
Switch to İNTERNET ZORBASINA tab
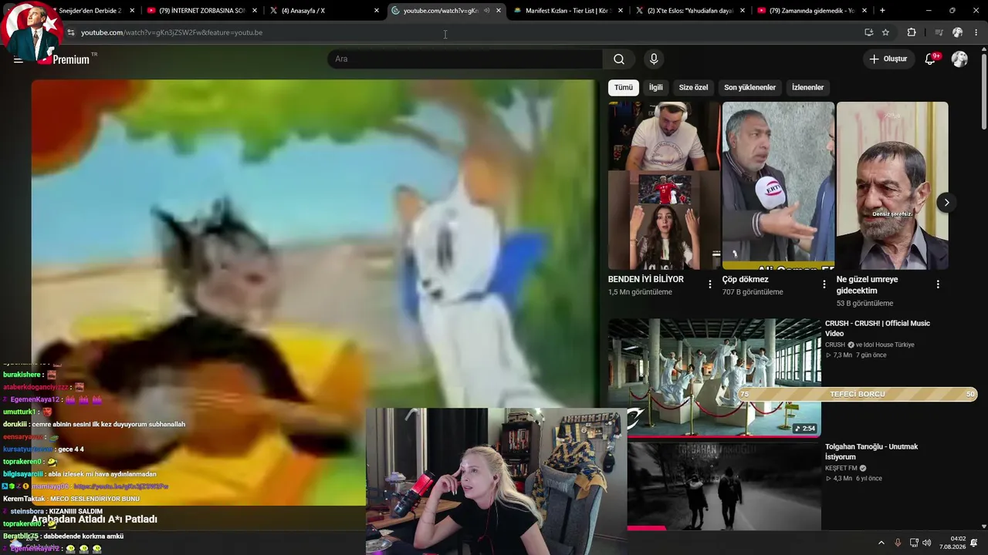click(202, 11)
